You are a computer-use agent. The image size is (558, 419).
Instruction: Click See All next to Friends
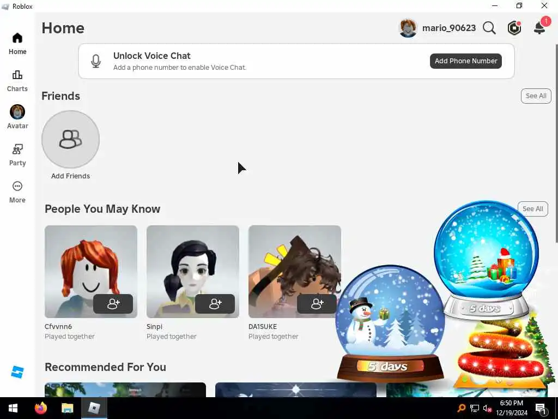coord(536,96)
